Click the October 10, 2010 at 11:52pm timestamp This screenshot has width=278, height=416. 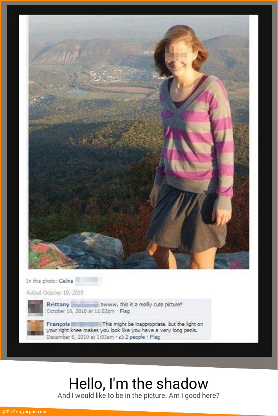(81, 311)
